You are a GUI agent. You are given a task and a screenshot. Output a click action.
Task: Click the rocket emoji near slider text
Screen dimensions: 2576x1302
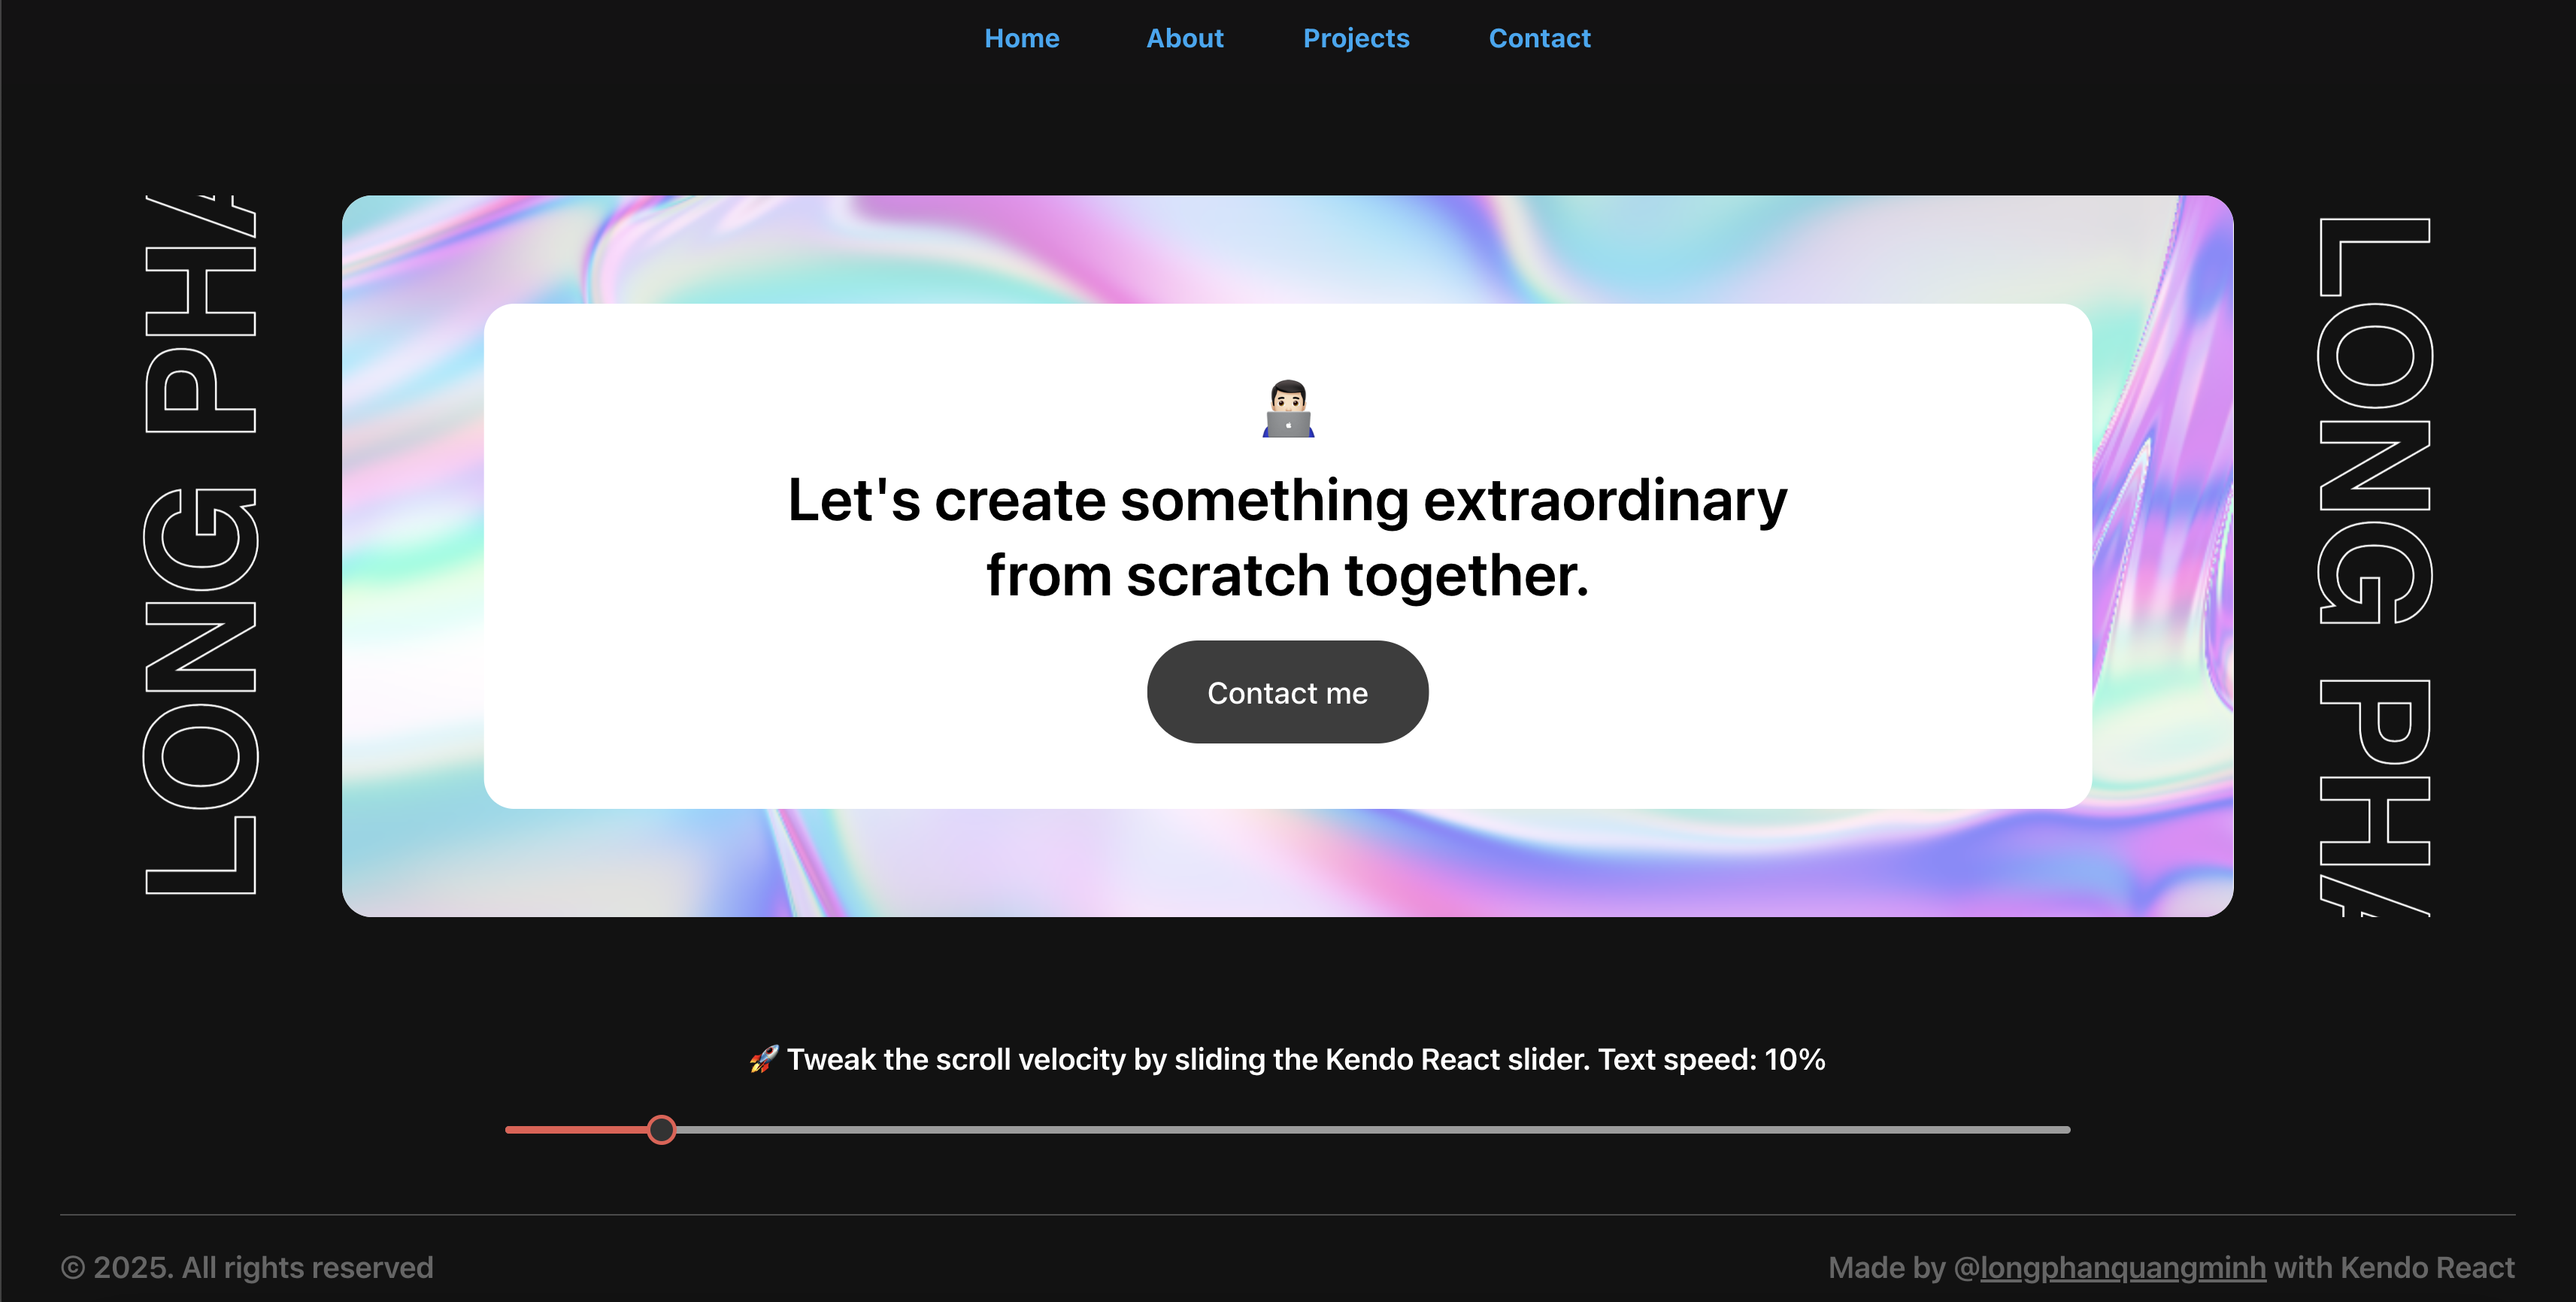tap(763, 1059)
